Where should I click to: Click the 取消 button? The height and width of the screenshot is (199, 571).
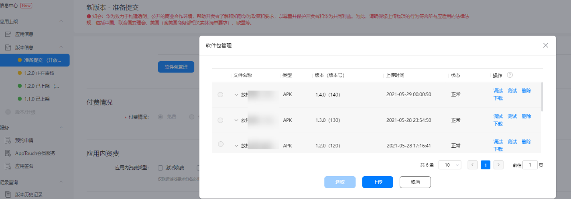click(x=415, y=182)
